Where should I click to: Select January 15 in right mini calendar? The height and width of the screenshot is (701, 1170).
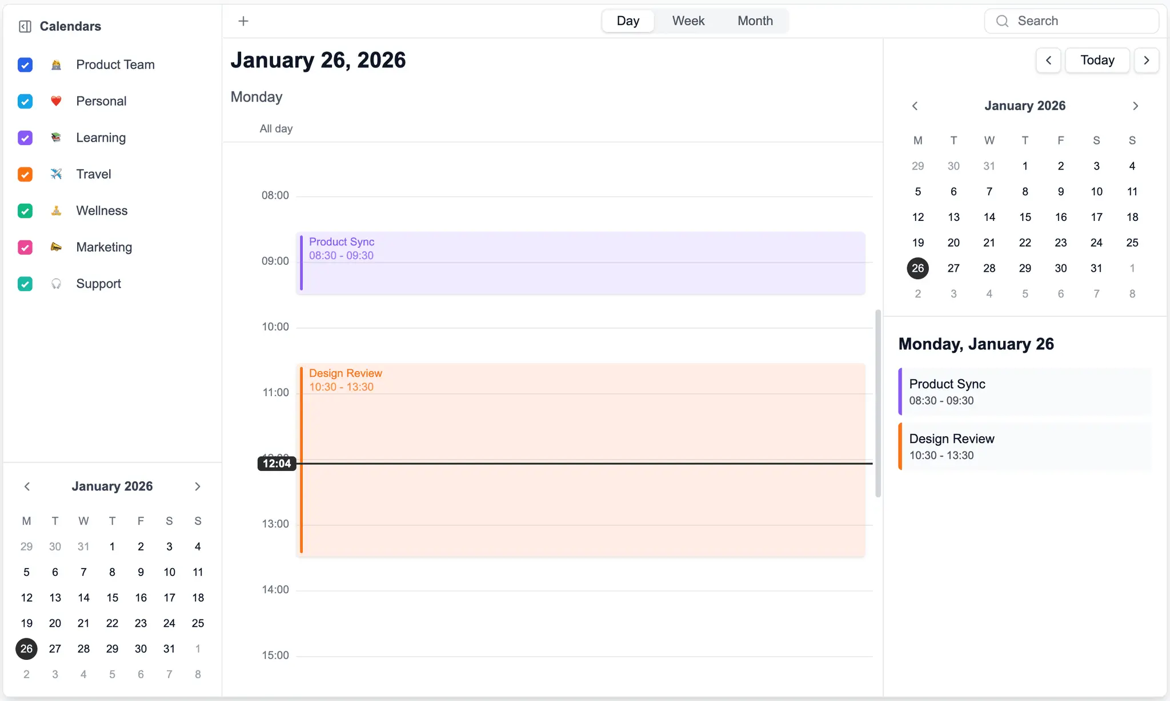pyautogui.click(x=1025, y=217)
